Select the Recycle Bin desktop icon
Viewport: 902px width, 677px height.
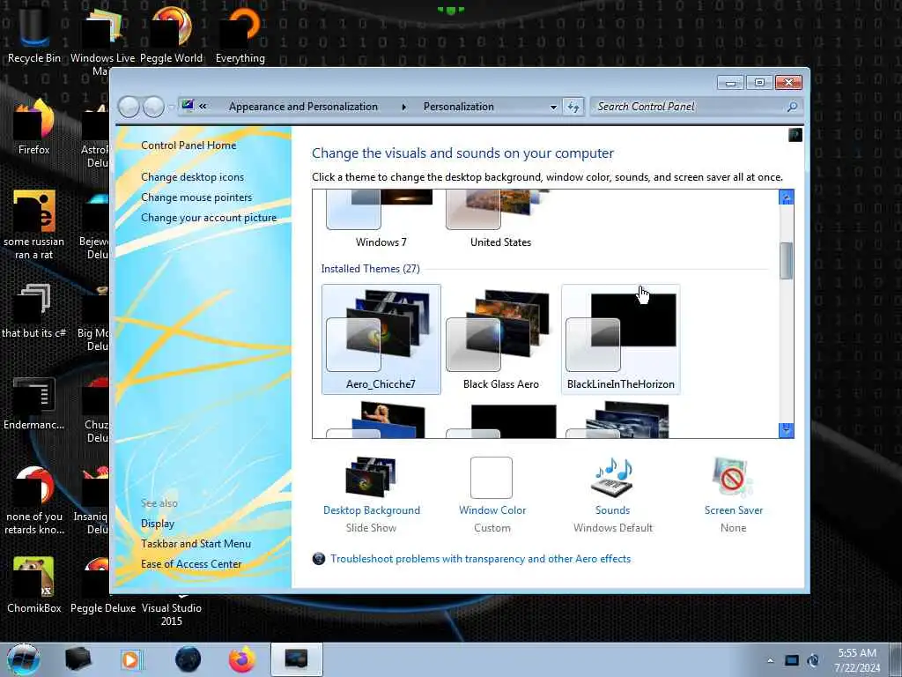point(34,35)
